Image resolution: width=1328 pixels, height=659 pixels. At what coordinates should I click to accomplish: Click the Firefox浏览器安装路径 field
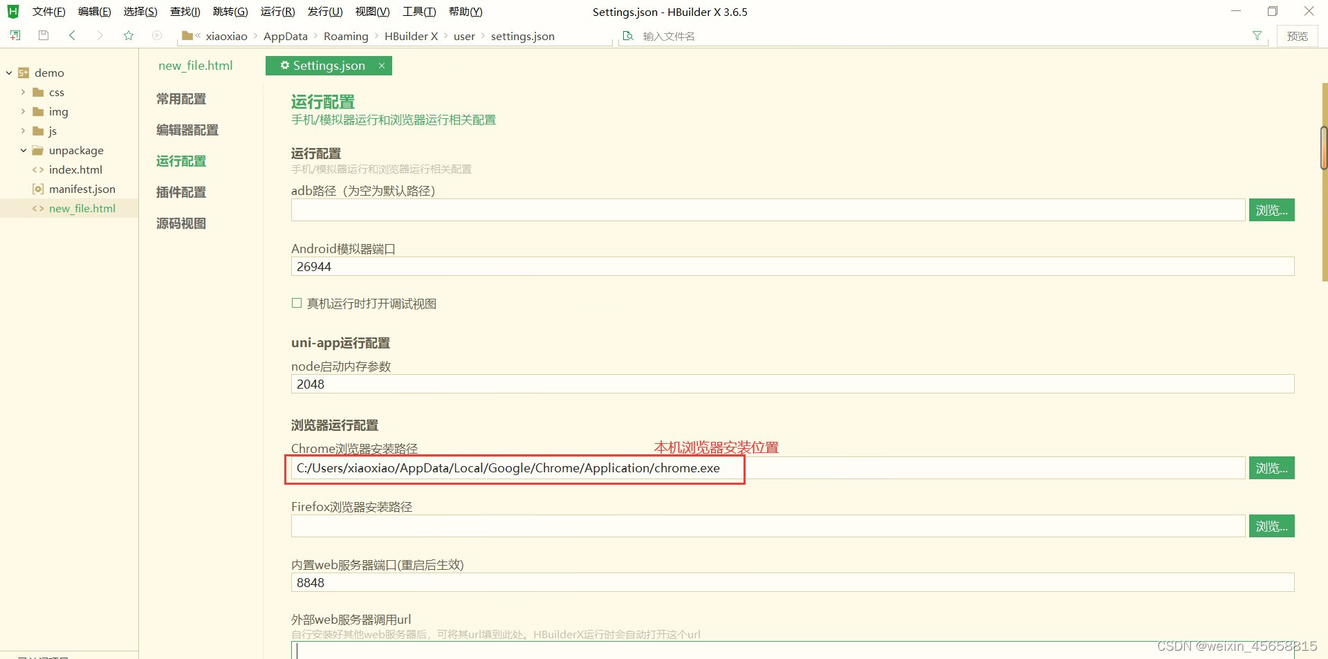(x=768, y=526)
